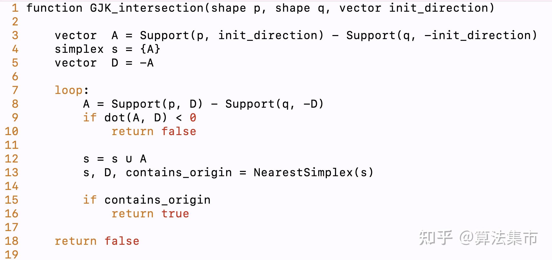Click the word simplex on line 4
Viewport: 552px width, 260px height.
[79, 49]
